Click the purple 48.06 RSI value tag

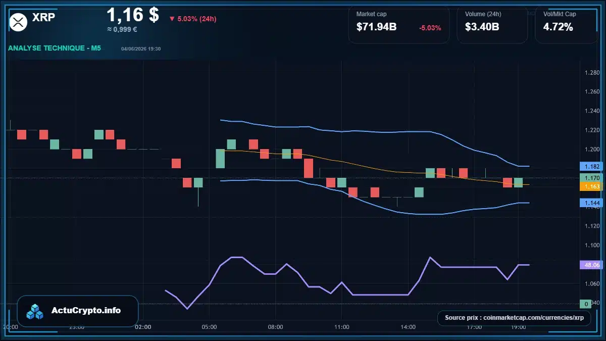pos(591,265)
